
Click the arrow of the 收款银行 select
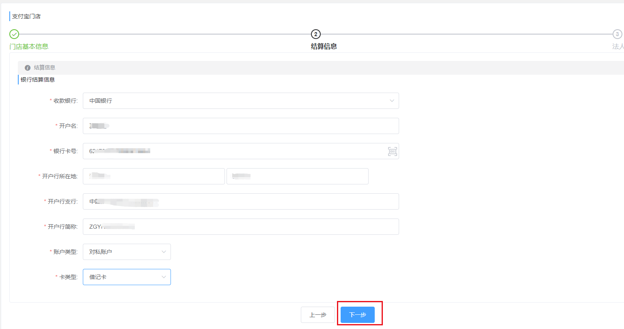(392, 101)
